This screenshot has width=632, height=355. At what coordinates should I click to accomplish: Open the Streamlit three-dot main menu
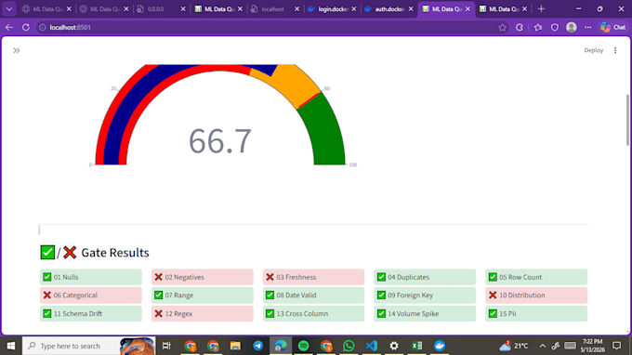615,50
